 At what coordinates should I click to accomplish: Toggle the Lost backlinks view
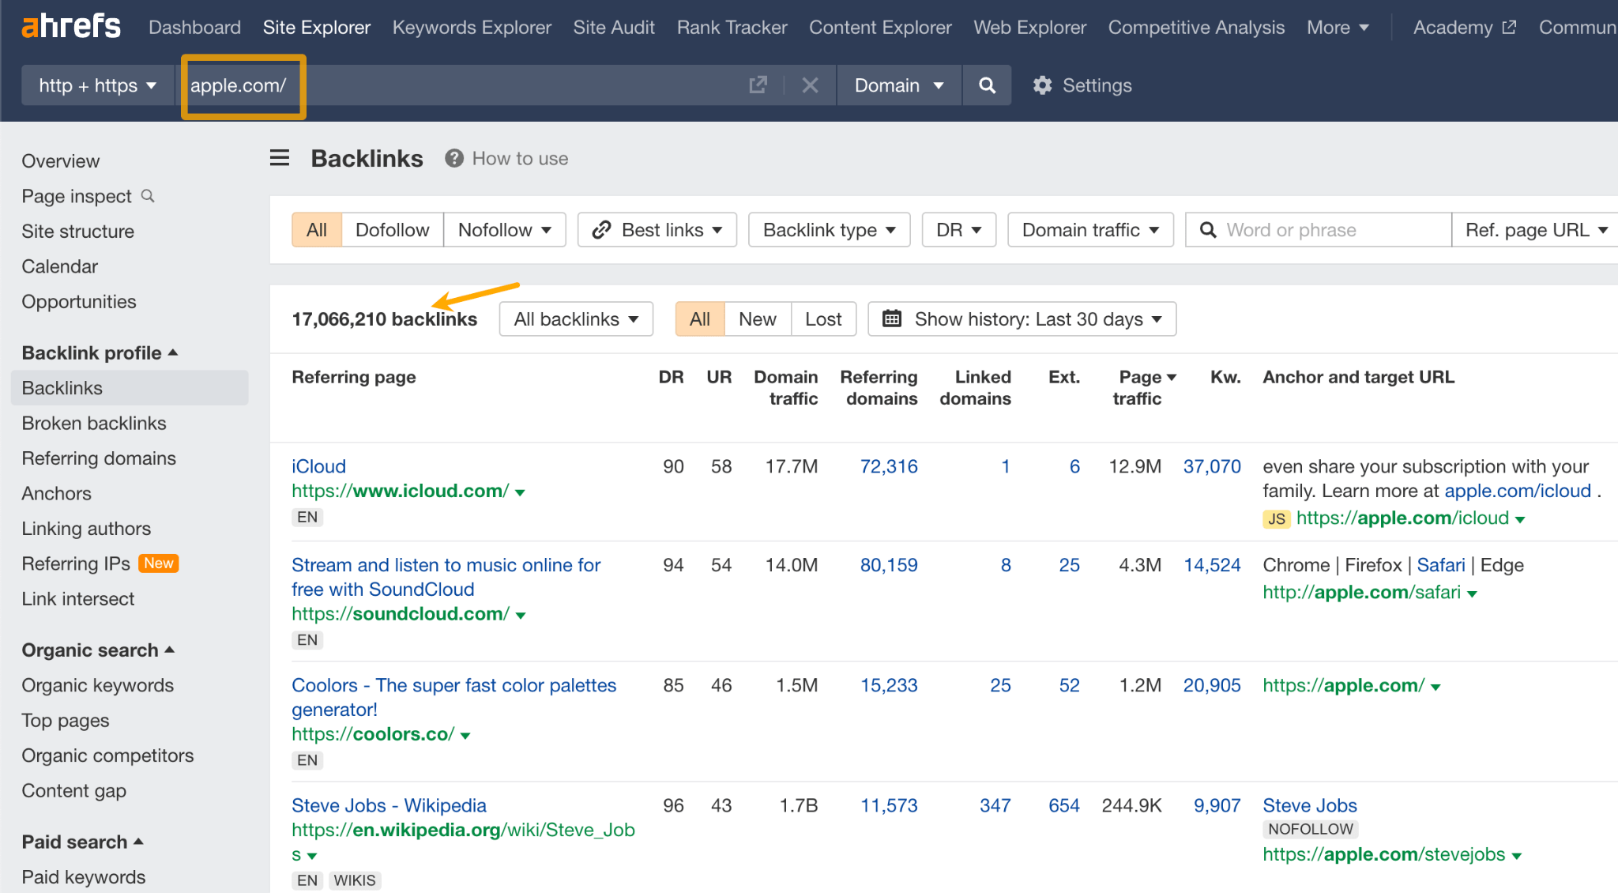click(822, 319)
